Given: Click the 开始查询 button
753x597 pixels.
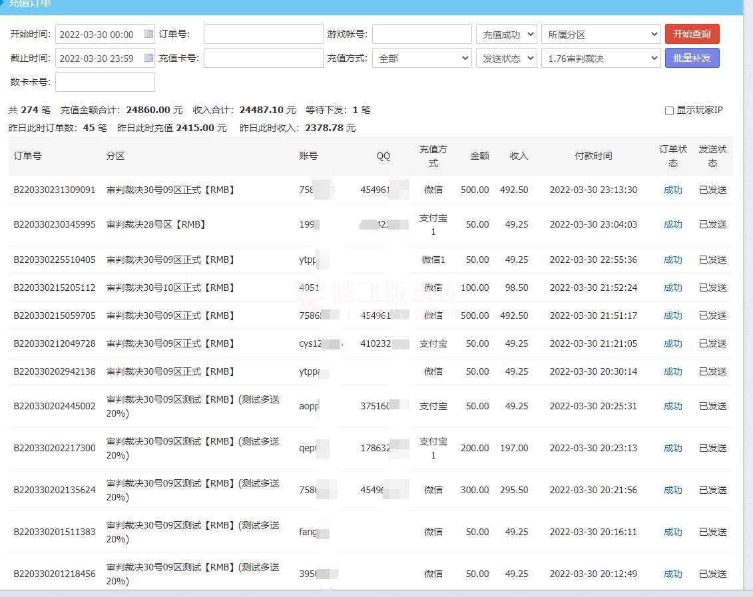Looking at the screenshot, I should click(692, 34).
